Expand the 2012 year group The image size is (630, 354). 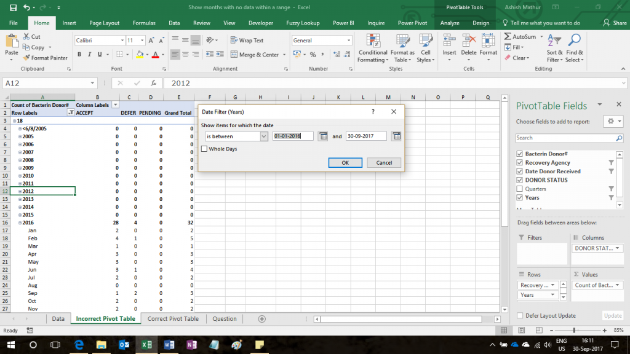coord(20,192)
